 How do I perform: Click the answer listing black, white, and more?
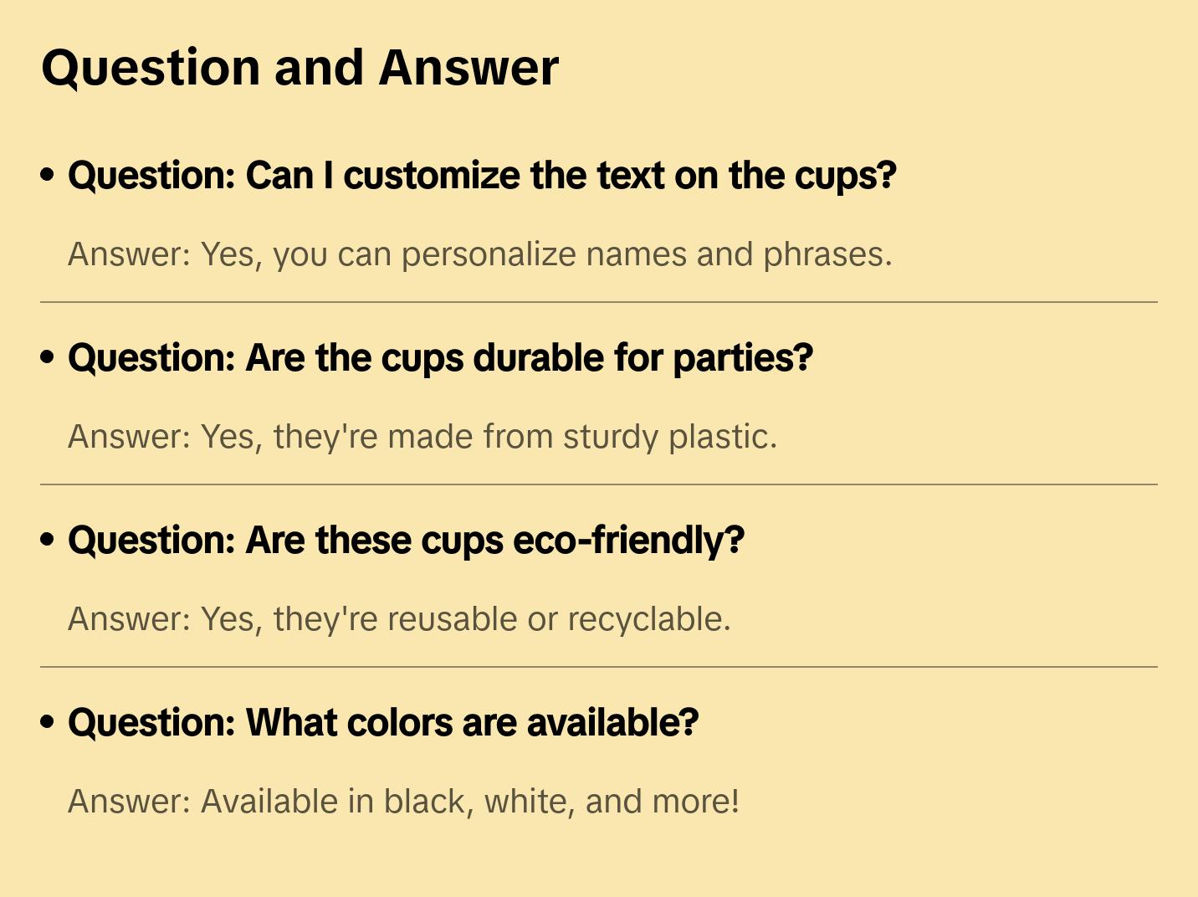(403, 802)
